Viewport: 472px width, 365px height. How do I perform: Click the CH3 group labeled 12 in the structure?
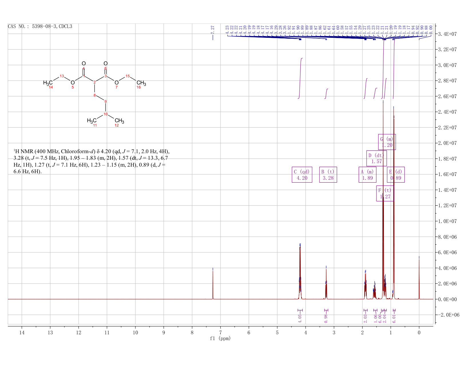coord(119,121)
